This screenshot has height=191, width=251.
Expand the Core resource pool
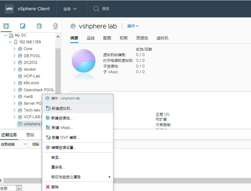tap(15, 49)
